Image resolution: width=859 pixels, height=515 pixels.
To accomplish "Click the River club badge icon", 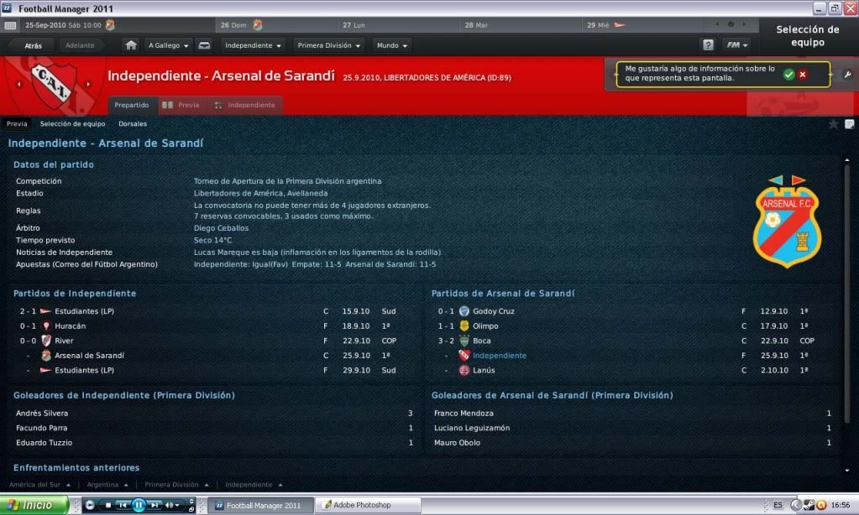I will pyautogui.click(x=46, y=341).
